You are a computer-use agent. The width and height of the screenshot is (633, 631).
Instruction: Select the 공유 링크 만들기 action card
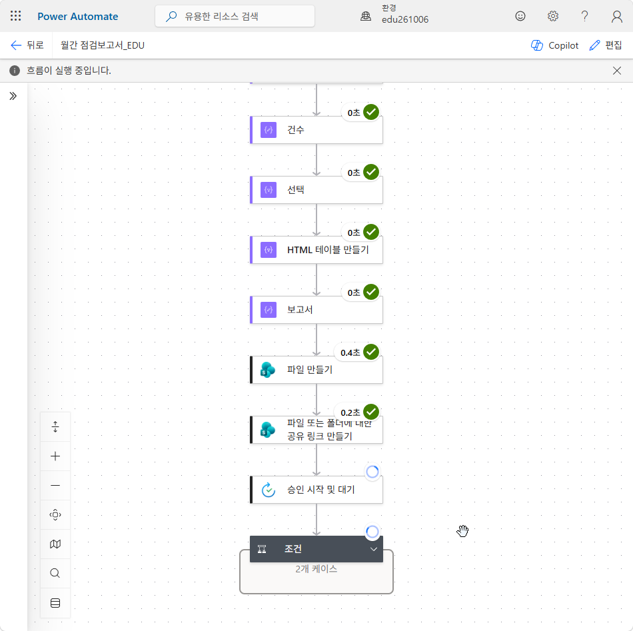[316, 430]
